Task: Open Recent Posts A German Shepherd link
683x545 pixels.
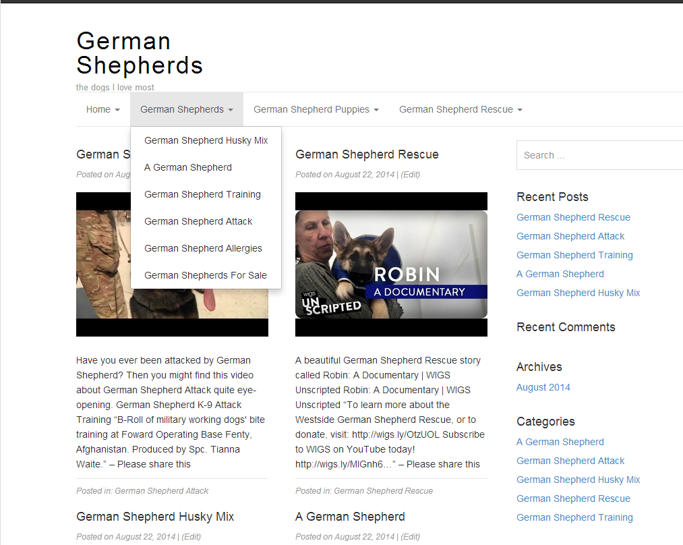Action: [x=560, y=275]
